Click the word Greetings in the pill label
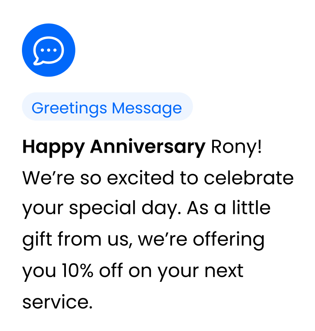Screen dimensions: 315x331 tap(69, 109)
